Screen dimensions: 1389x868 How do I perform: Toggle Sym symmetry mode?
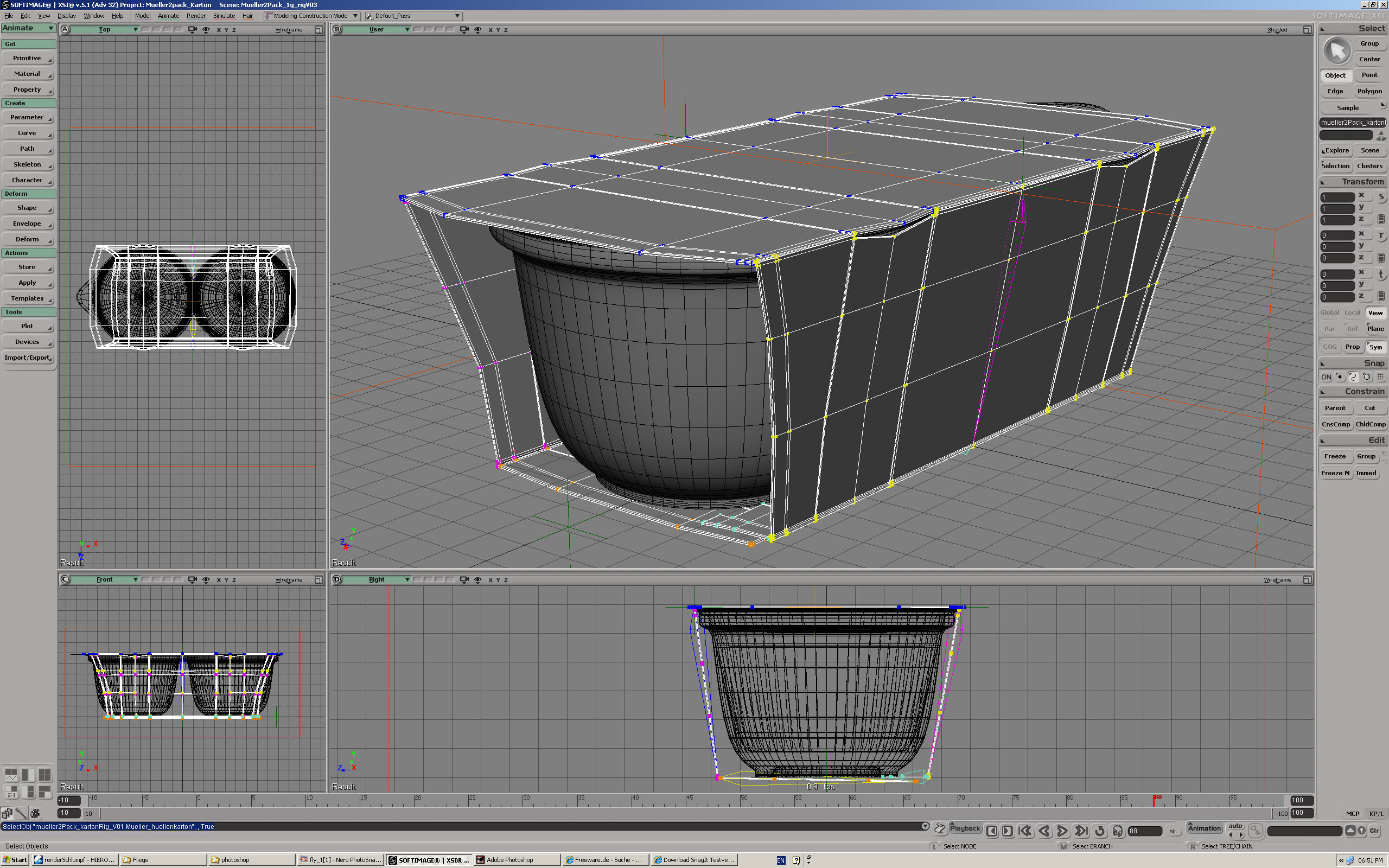coord(1375,347)
